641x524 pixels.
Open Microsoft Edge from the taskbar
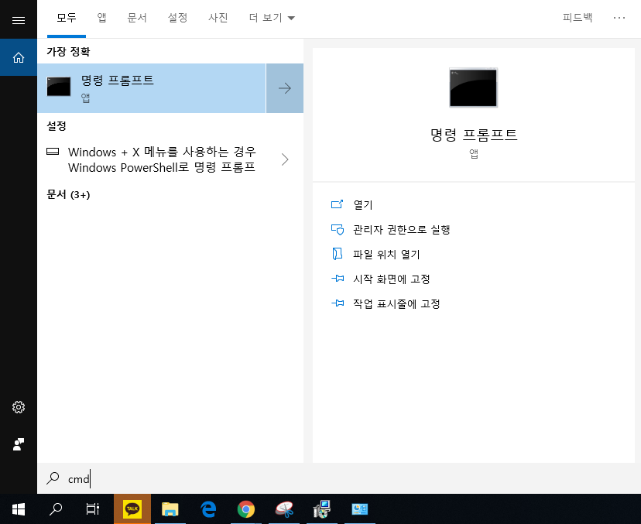(208, 509)
